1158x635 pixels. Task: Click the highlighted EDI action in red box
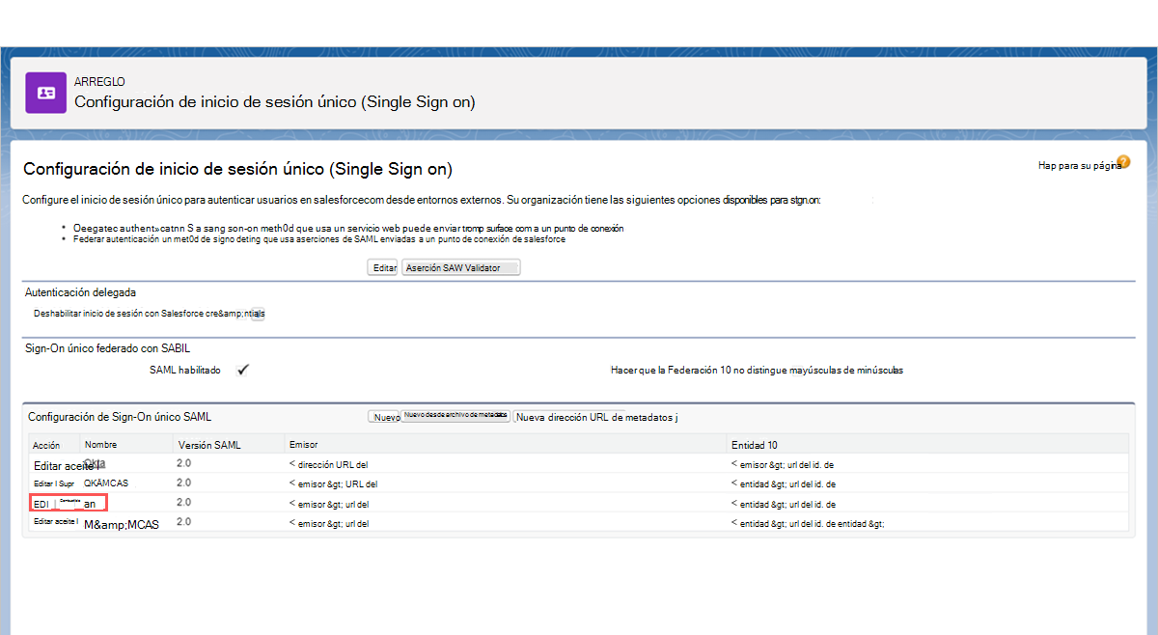tap(41, 503)
